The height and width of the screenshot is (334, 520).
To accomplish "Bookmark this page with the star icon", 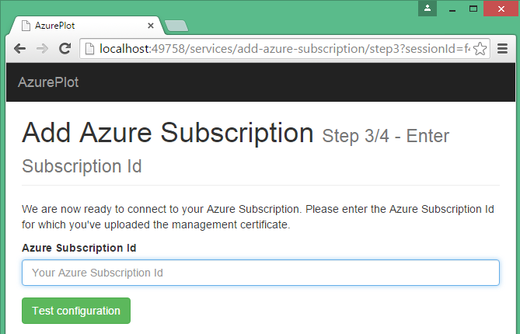I will click(x=480, y=49).
